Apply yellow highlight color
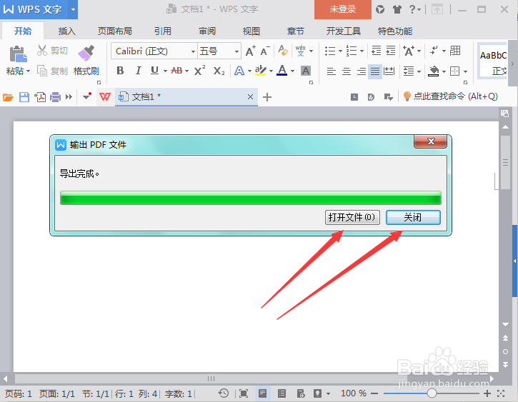Screen dimensions: 518x402 tap(260, 70)
